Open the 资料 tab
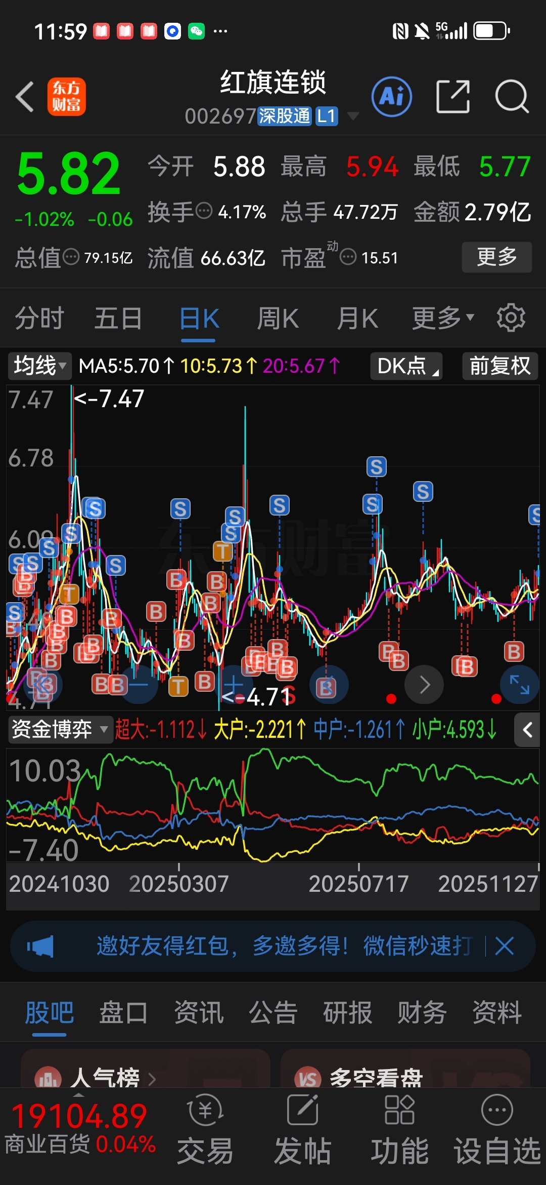 point(497,1013)
